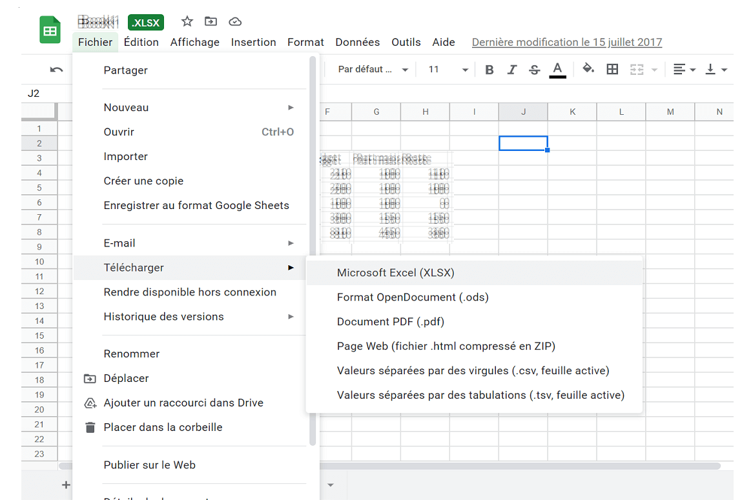Screen dimensions: 742x500
Task: Select the column M header
Action: (670, 112)
